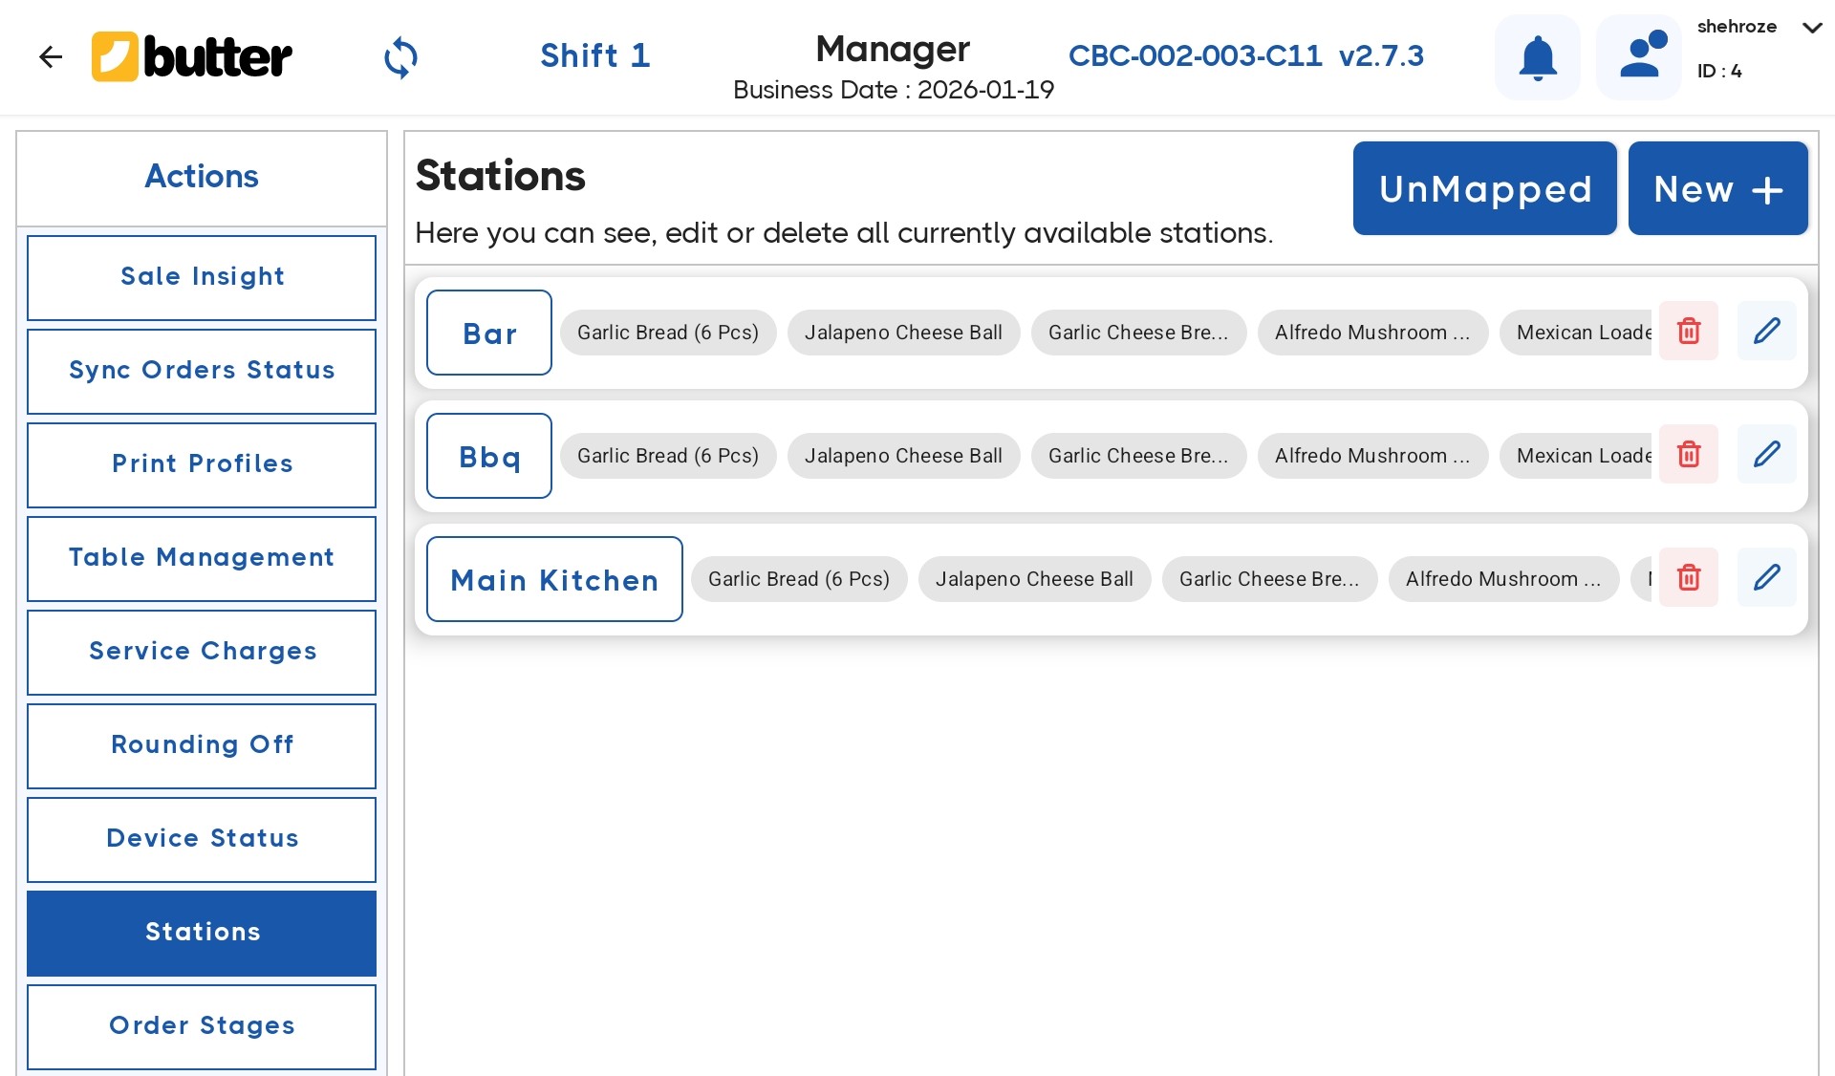
Task: Click the back arrow icon
Action: tap(50, 57)
